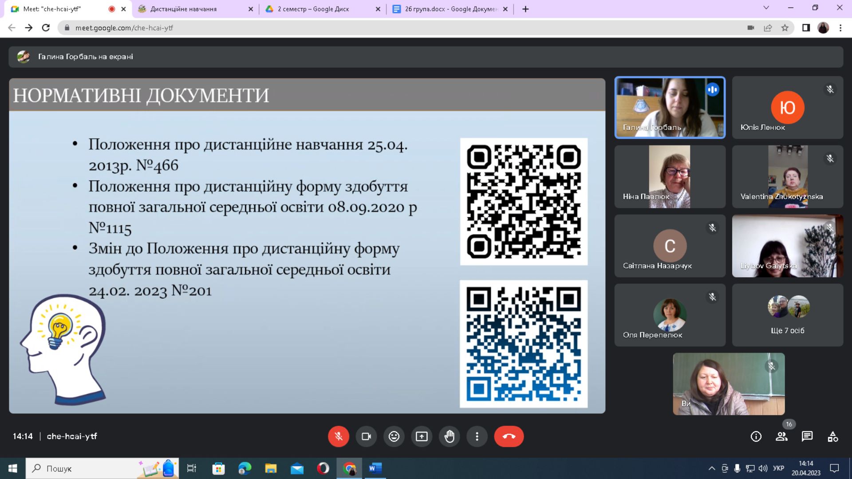
Task: Open the activities icon
Action: pos(833,436)
